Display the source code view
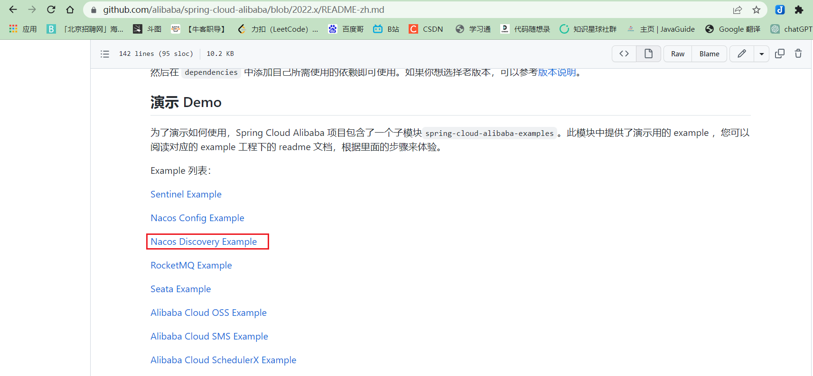 point(624,54)
